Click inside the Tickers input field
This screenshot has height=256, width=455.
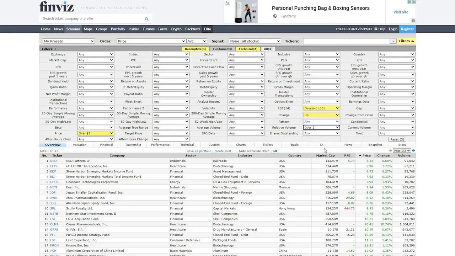[346, 41]
